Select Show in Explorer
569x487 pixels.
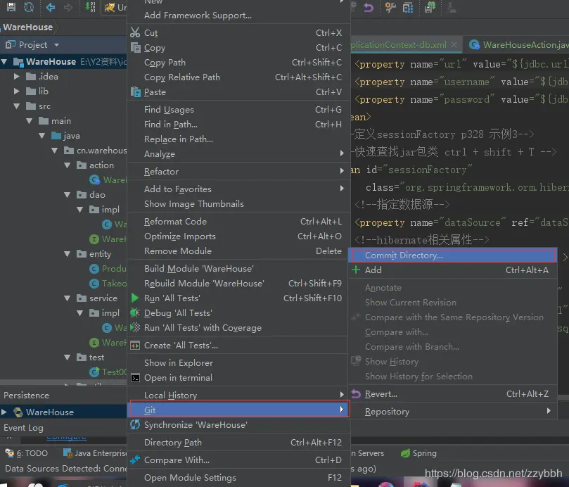pyautogui.click(x=239, y=363)
